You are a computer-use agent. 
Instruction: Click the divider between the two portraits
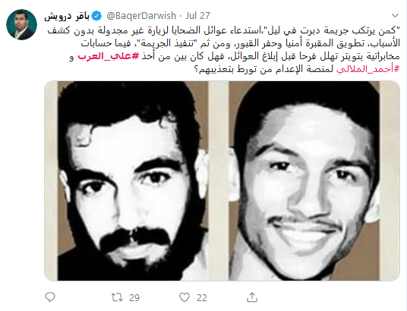(x=218, y=181)
